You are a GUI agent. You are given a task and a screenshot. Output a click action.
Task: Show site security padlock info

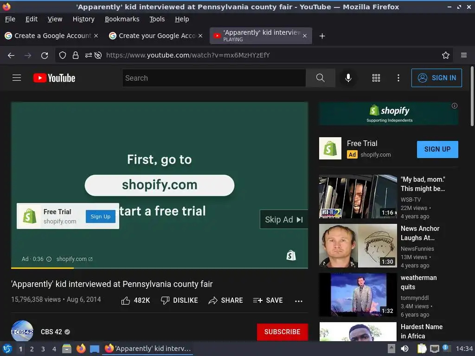76,56
